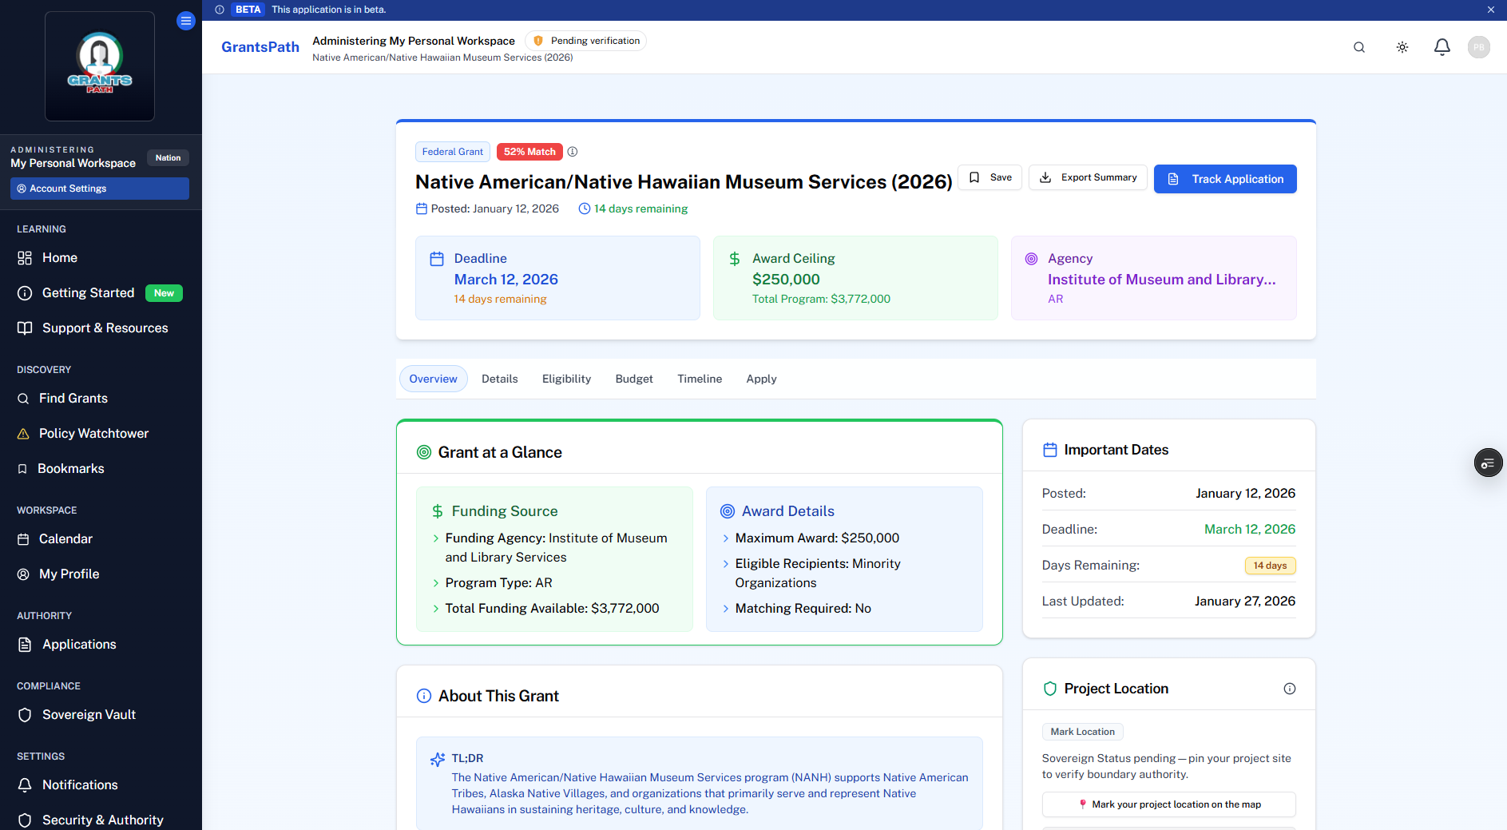Viewport: 1507px width, 830px height.
Task: Save this grant
Action: pos(990,177)
